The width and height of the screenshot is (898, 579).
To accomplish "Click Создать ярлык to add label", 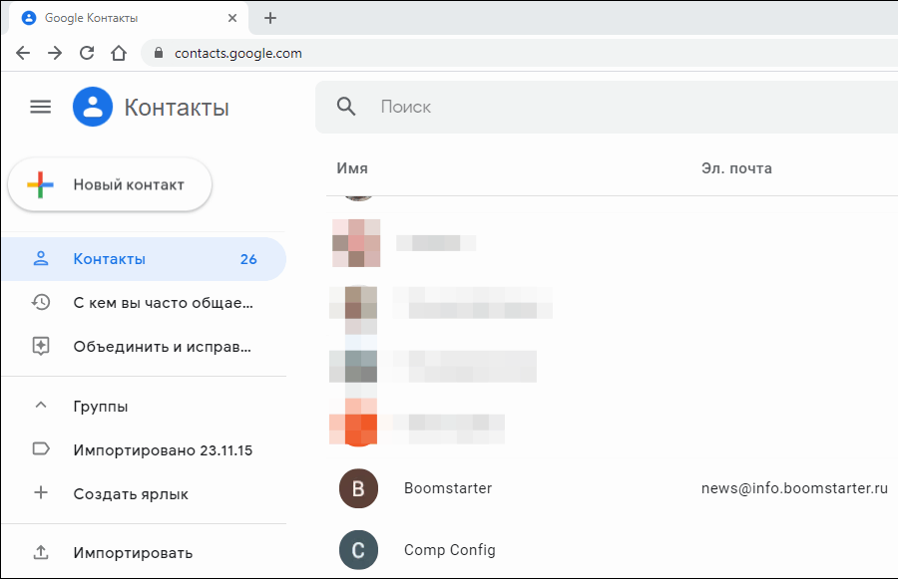I will point(131,493).
